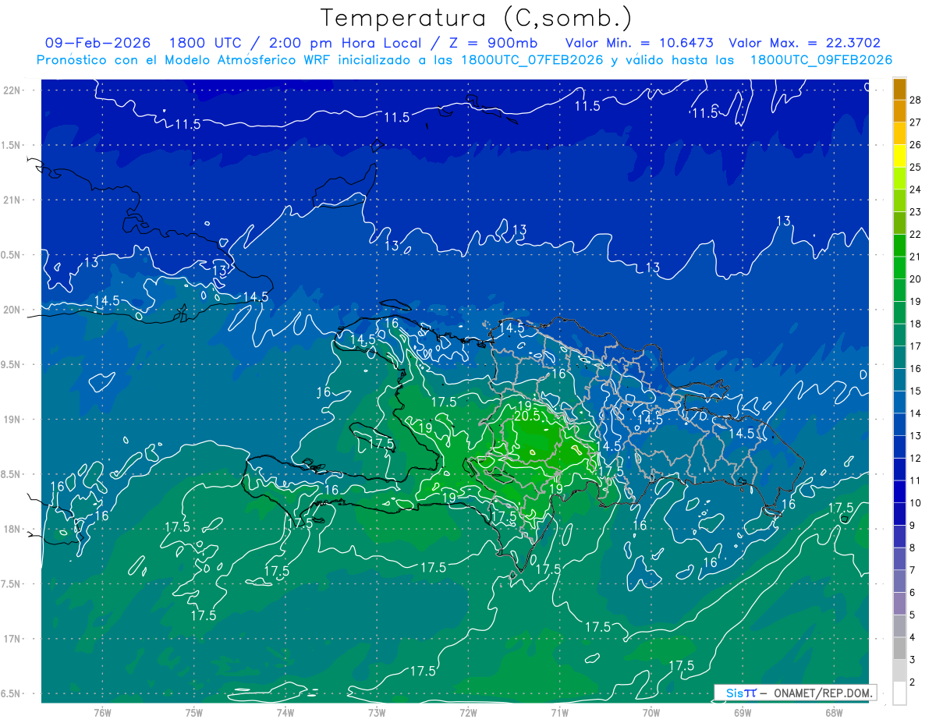The height and width of the screenshot is (723, 936).
Task: Click the "75W" longitude axis label
Action: tap(194, 712)
